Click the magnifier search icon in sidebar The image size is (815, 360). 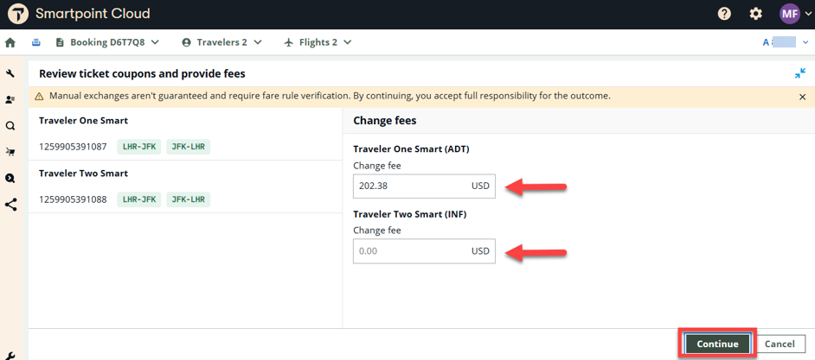pyautogui.click(x=10, y=126)
